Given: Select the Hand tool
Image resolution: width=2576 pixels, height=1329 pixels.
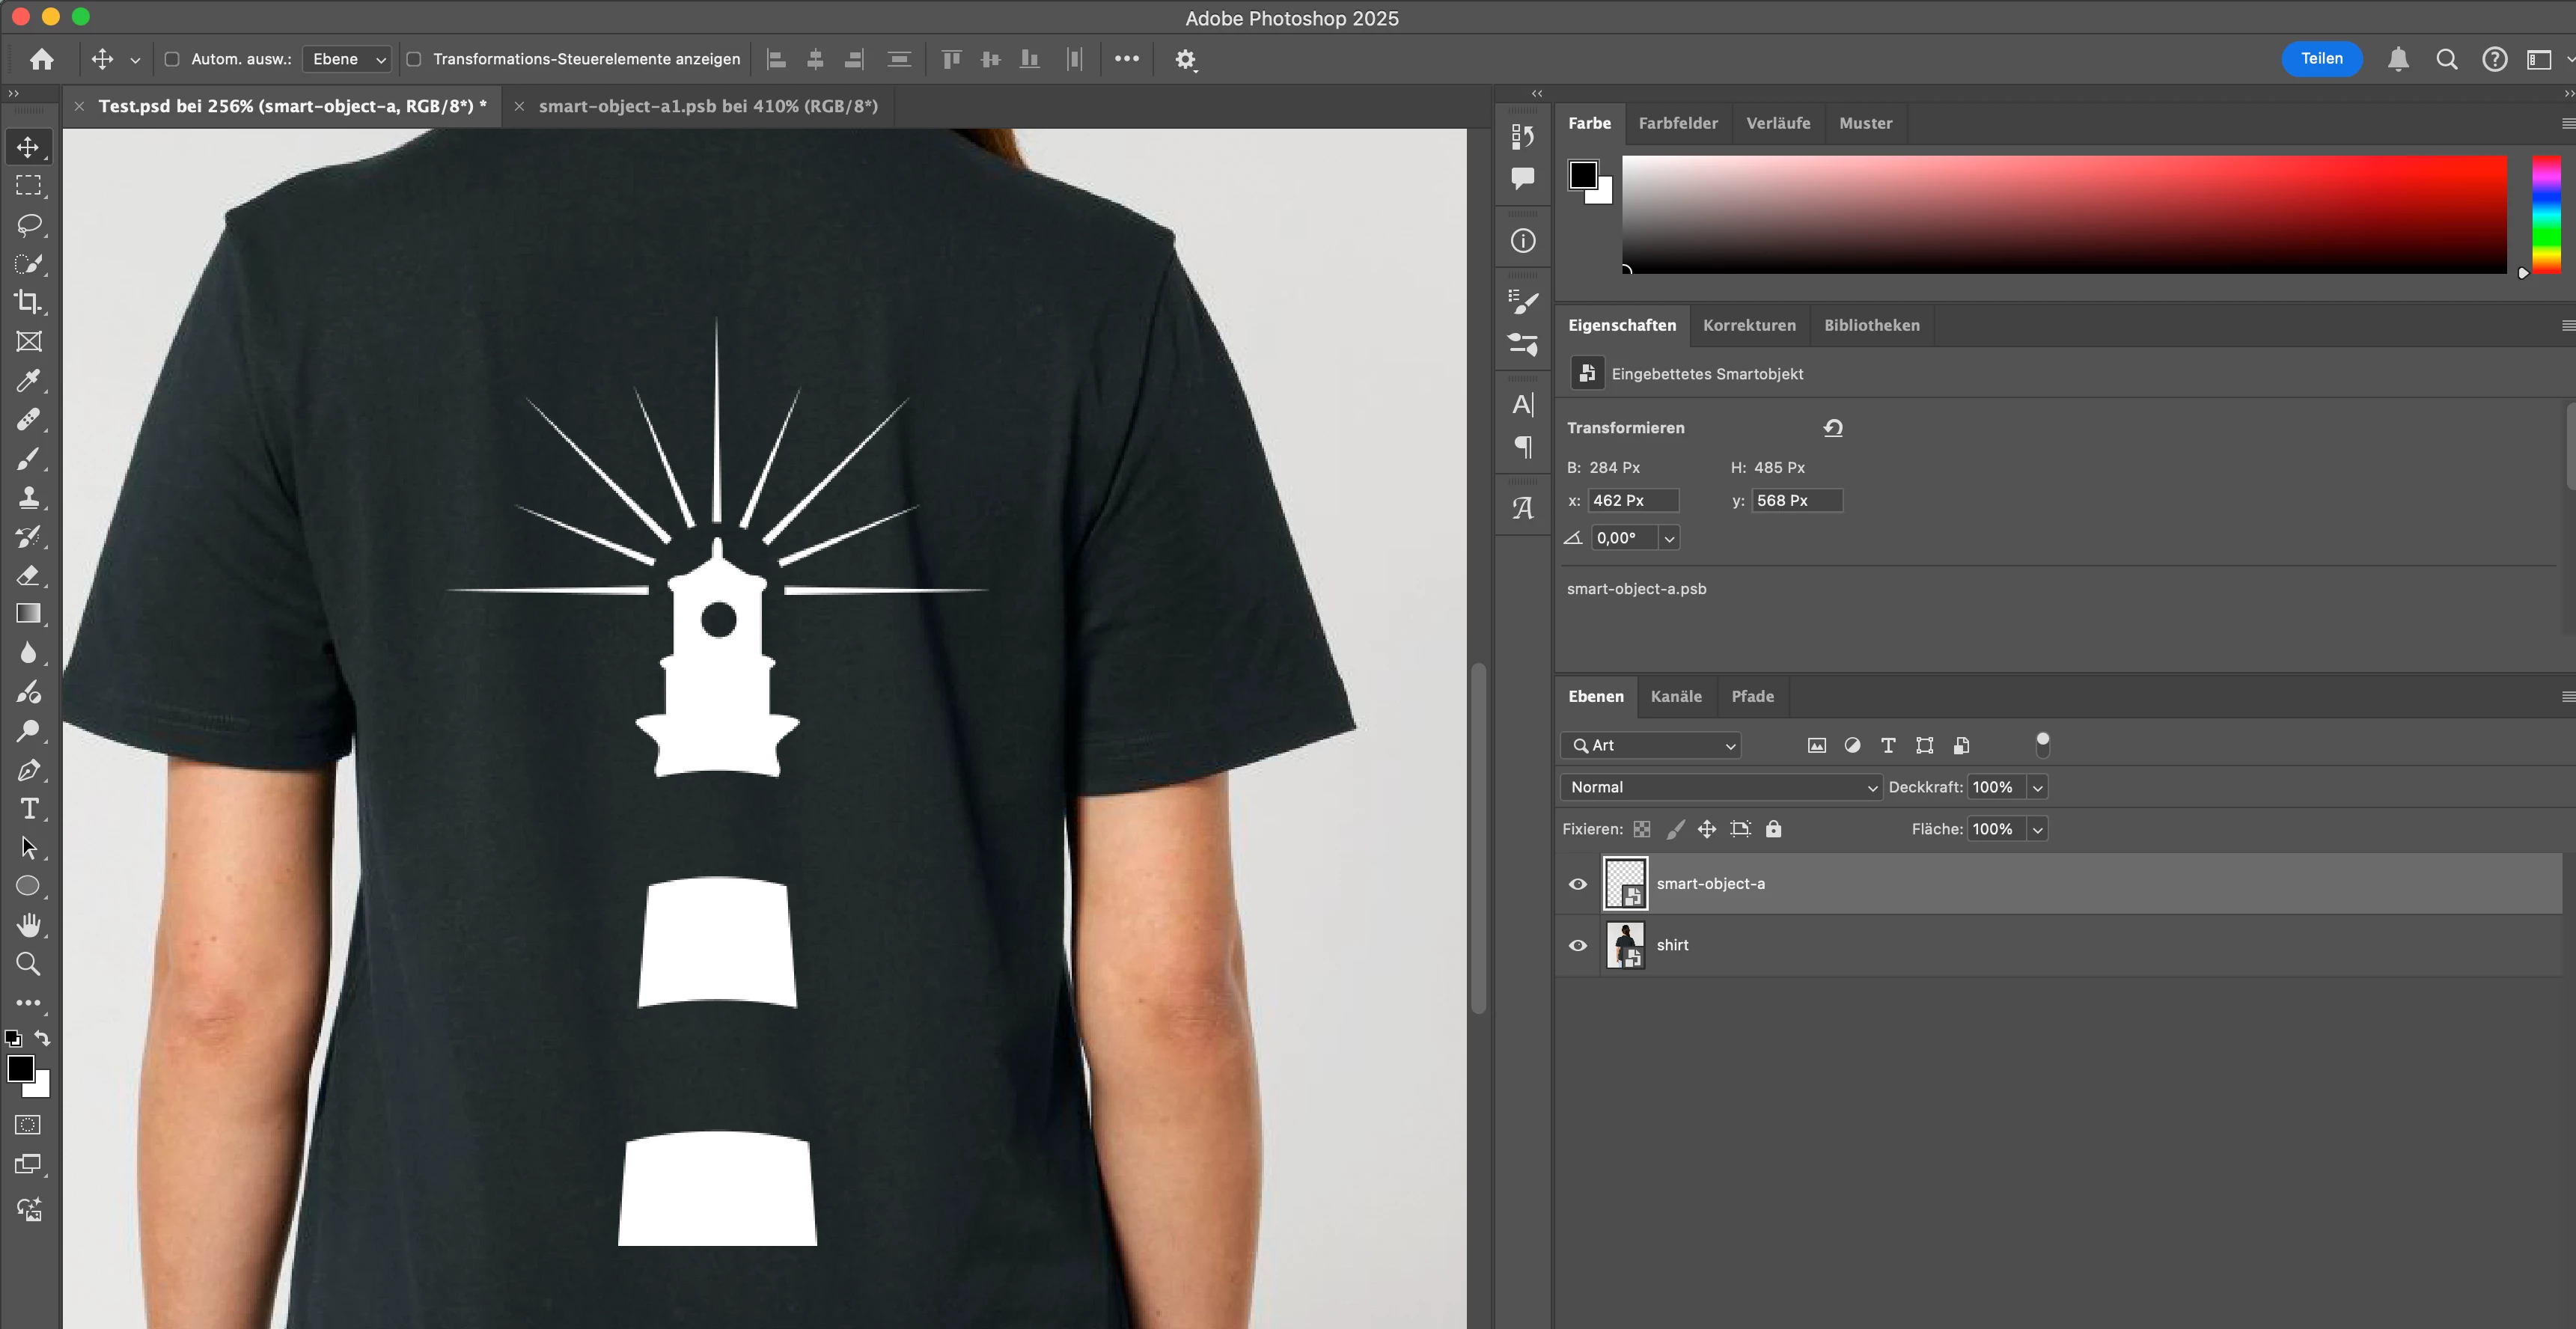Looking at the screenshot, I should click(28, 925).
